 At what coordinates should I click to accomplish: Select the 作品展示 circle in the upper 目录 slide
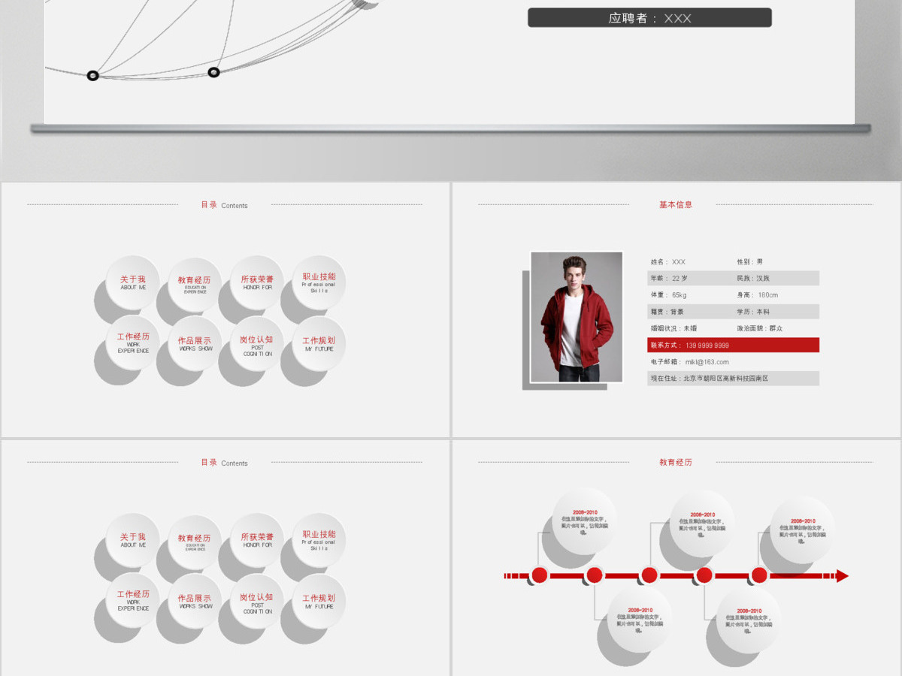pos(195,344)
